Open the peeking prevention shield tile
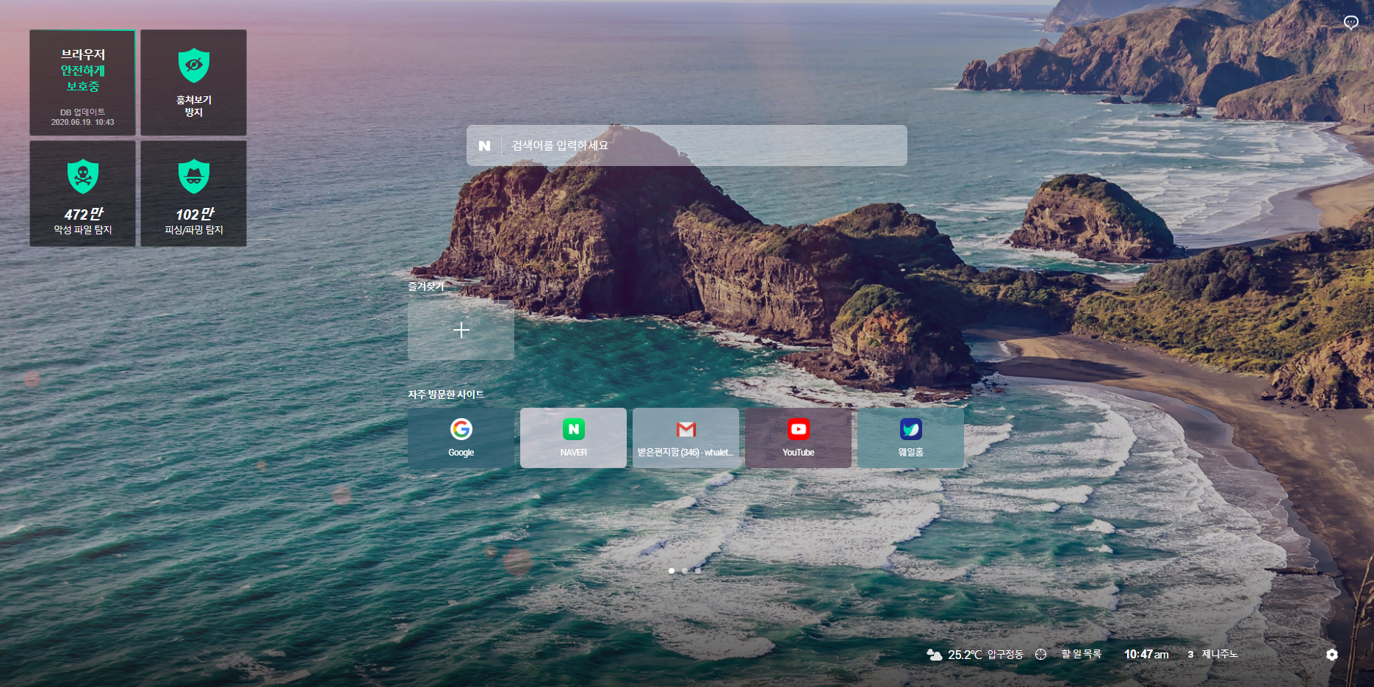The height and width of the screenshot is (687, 1374). pyautogui.click(x=193, y=82)
